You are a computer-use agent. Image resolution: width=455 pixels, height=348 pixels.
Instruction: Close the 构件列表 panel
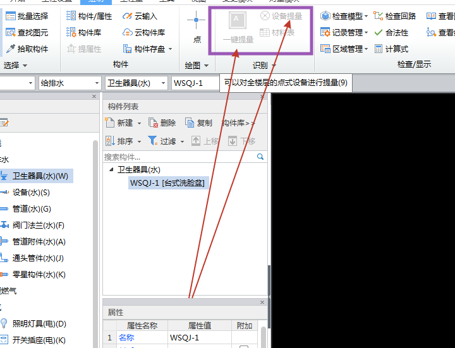click(x=262, y=97)
